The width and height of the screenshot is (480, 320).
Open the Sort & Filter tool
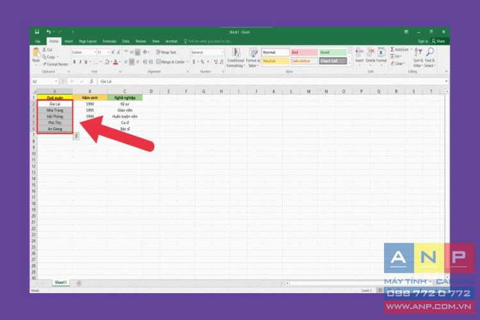[418, 58]
